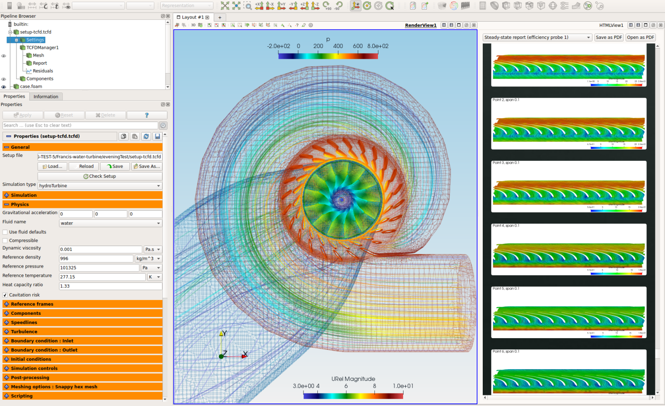665x406 pixels.
Task: Click the Set view direction to +X icon
Action: click(258, 6)
